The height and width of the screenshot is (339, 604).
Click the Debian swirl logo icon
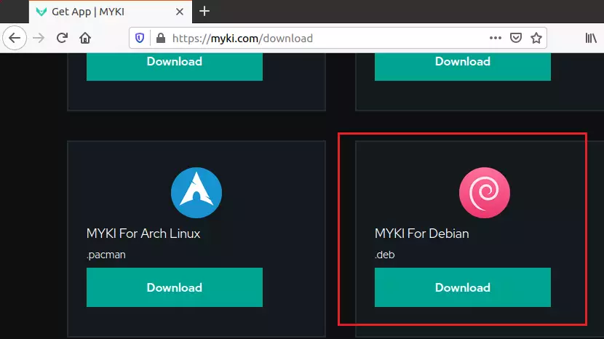coord(485,193)
